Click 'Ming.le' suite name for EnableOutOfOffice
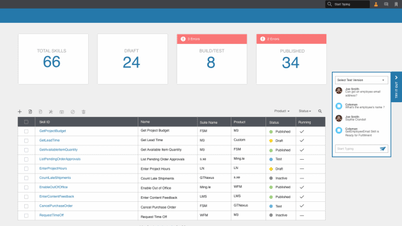The width and height of the screenshot is (402, 226). (205, 187)
